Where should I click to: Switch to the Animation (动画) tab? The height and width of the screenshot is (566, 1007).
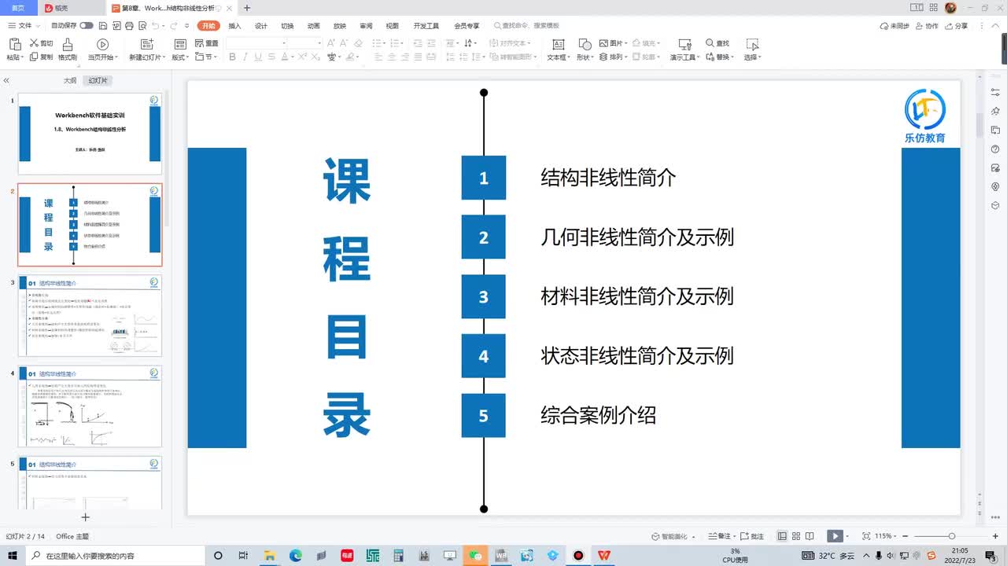(313, 26)
